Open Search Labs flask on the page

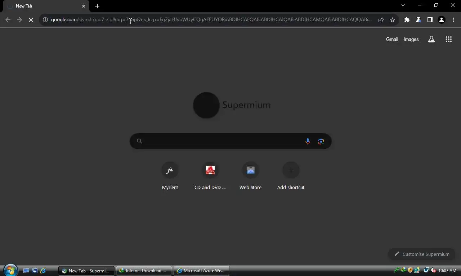point(431,39)
